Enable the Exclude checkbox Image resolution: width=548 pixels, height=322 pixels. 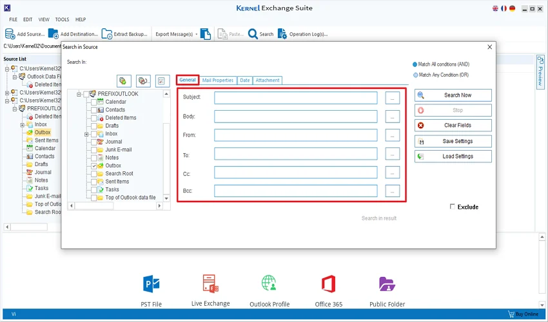(x=452, y=207)
